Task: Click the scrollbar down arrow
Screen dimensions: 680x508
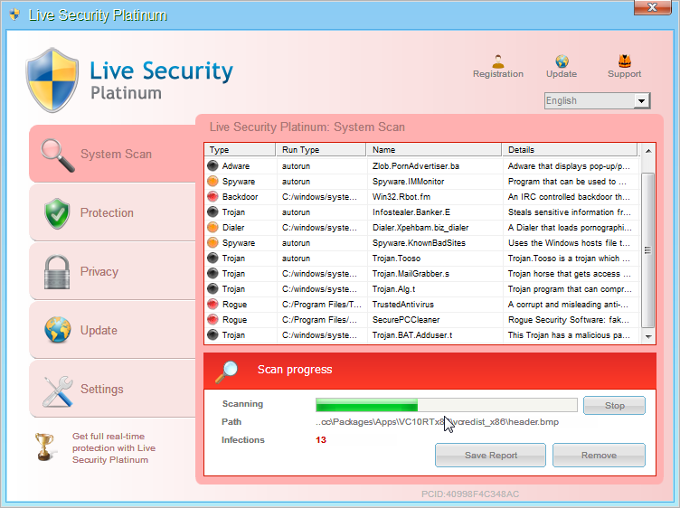Action: (648, 336)
